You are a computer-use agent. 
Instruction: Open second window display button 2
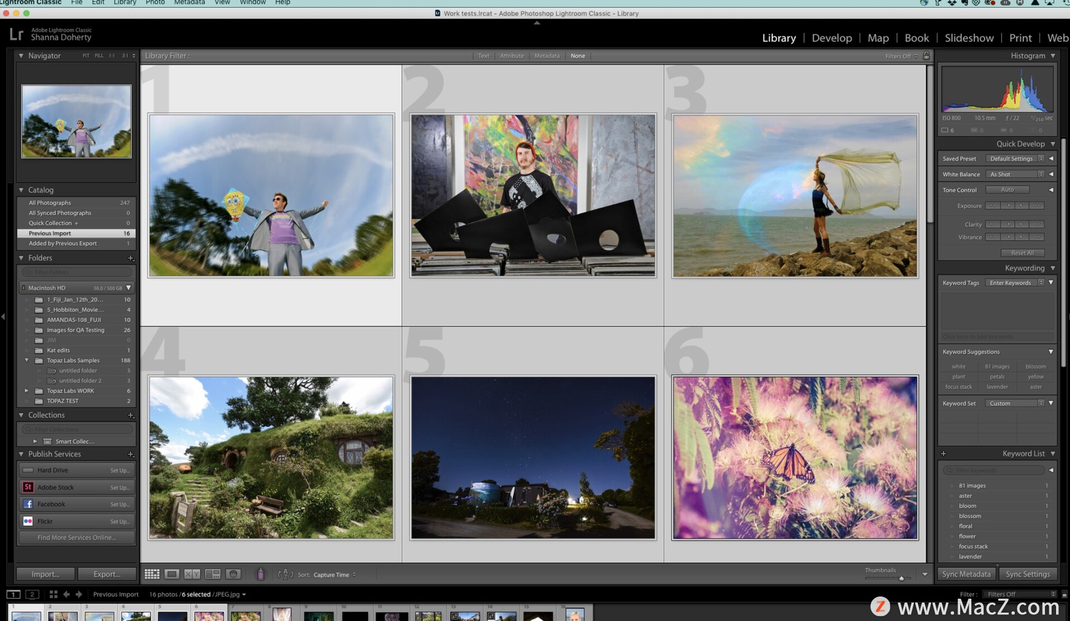coord(32,594)
